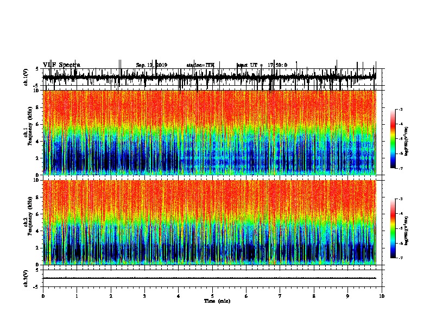Click inside the ch.2 spectrogram panel
430x332 pixels.
click(210, 222)
